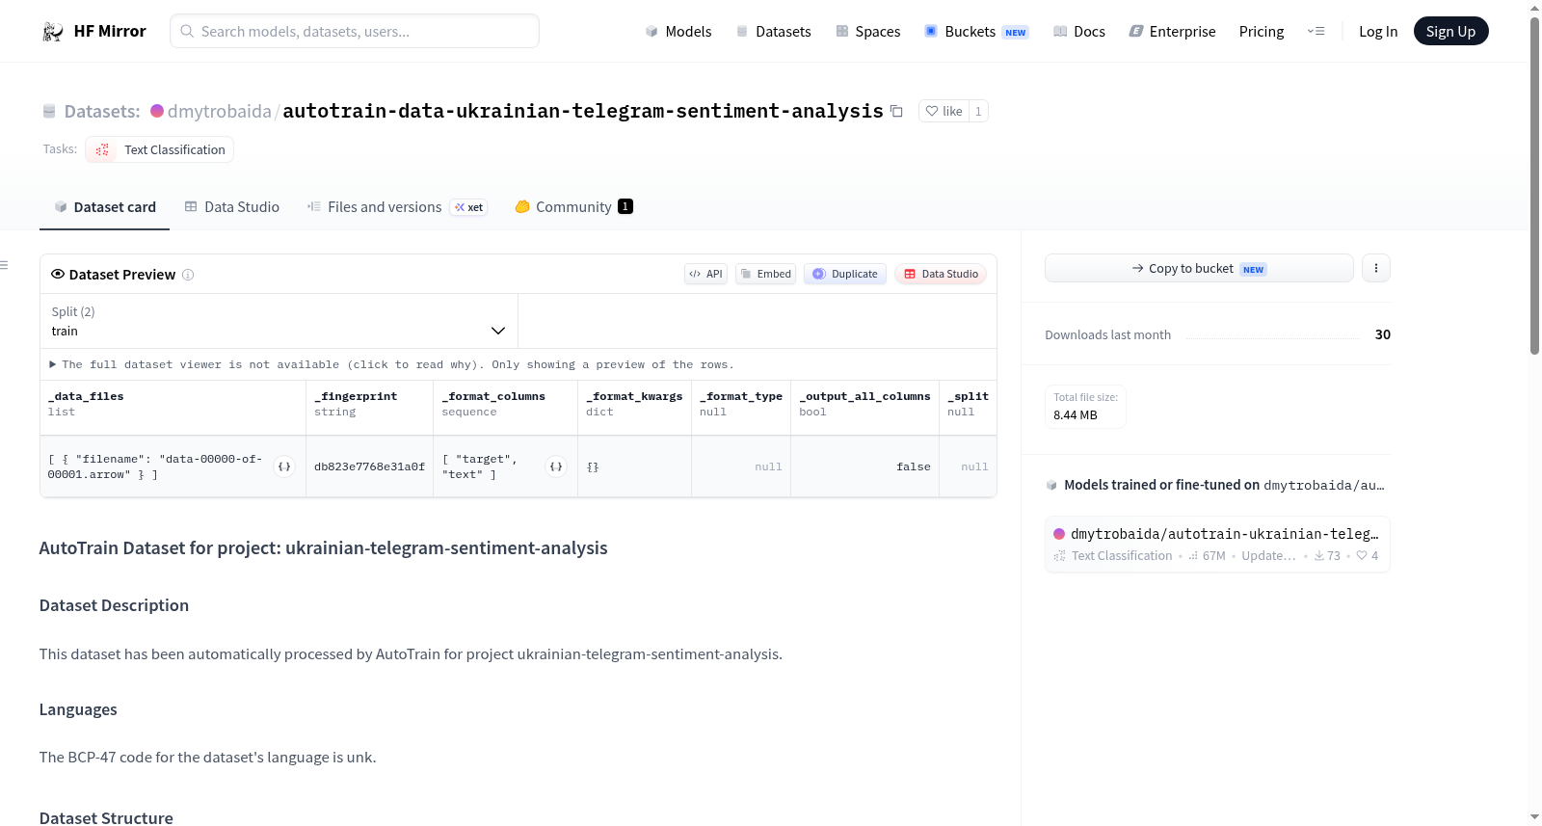The image size is (1542, 826).
Task: Click the heart like button
Action: (944, 111)
